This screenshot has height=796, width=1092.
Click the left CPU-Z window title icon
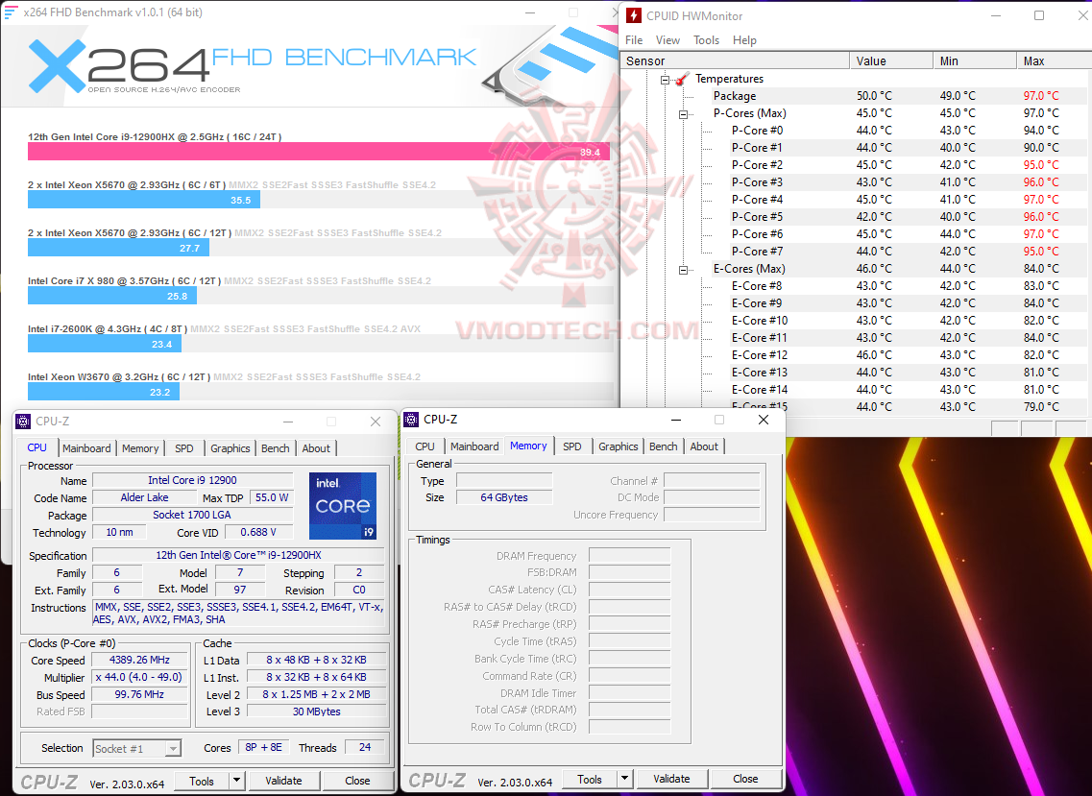[x=23, y=422]
